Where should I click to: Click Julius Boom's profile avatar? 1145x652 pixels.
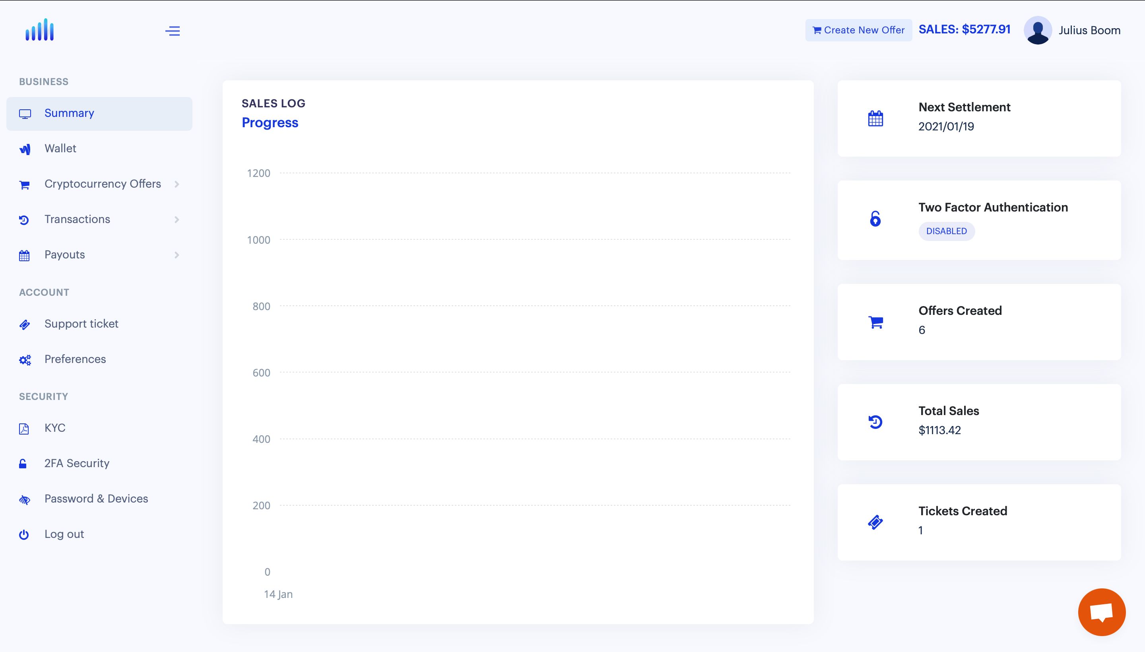pyautogui.click(x=1038, y=31)
